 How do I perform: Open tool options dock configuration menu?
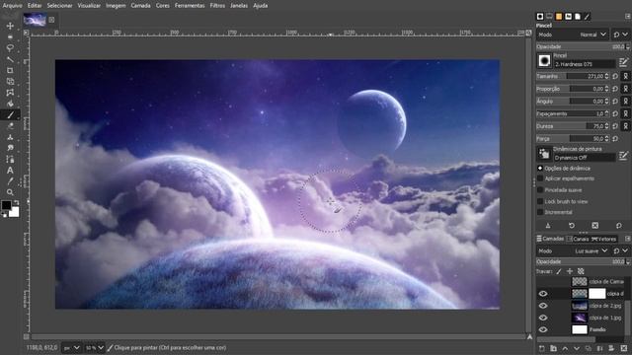coord(628,17)
